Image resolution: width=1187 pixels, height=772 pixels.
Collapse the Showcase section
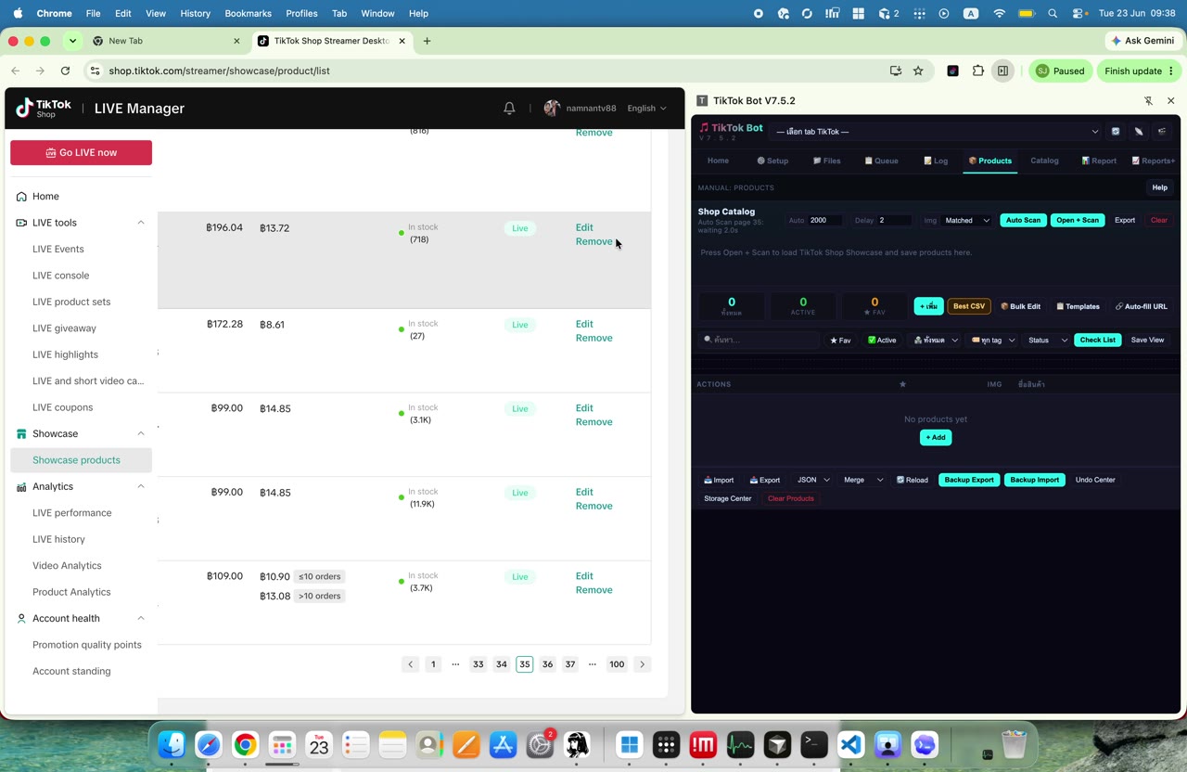point(141,433)
